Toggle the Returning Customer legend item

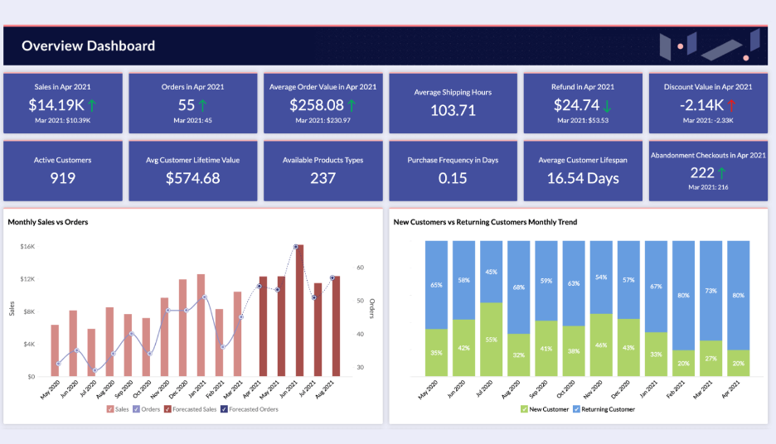tap(577, 409)
